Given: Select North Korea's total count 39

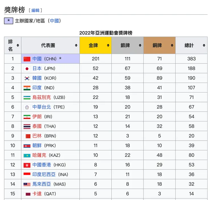Looking at the screenshot, I should click(192, 145).
